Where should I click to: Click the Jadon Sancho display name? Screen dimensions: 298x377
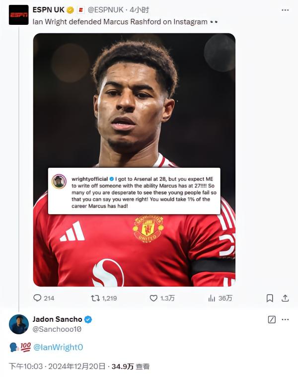tap(58, 319)
